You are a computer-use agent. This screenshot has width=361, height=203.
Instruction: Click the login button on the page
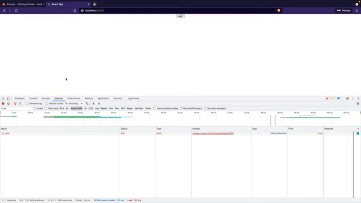coord(180,16)
